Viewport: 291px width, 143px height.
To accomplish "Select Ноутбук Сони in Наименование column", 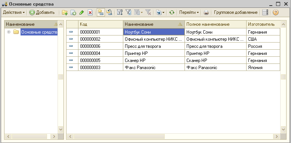I will pyautogui.click(x=154, y=32).
